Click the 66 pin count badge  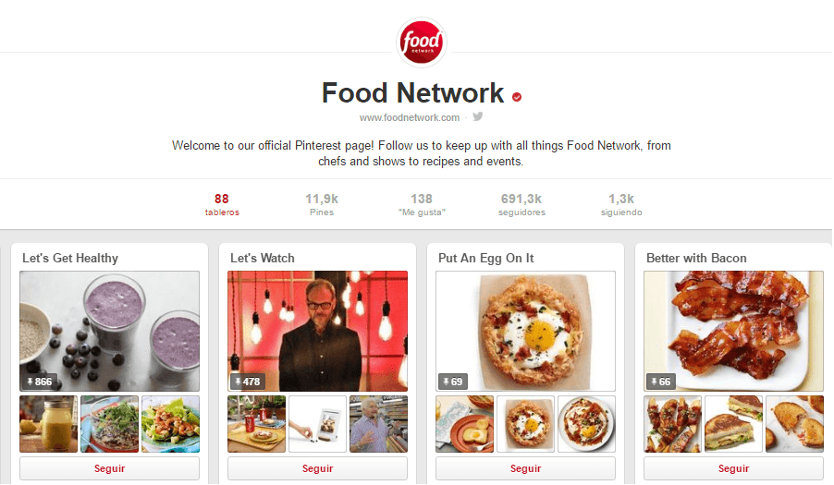click(660, 382)
